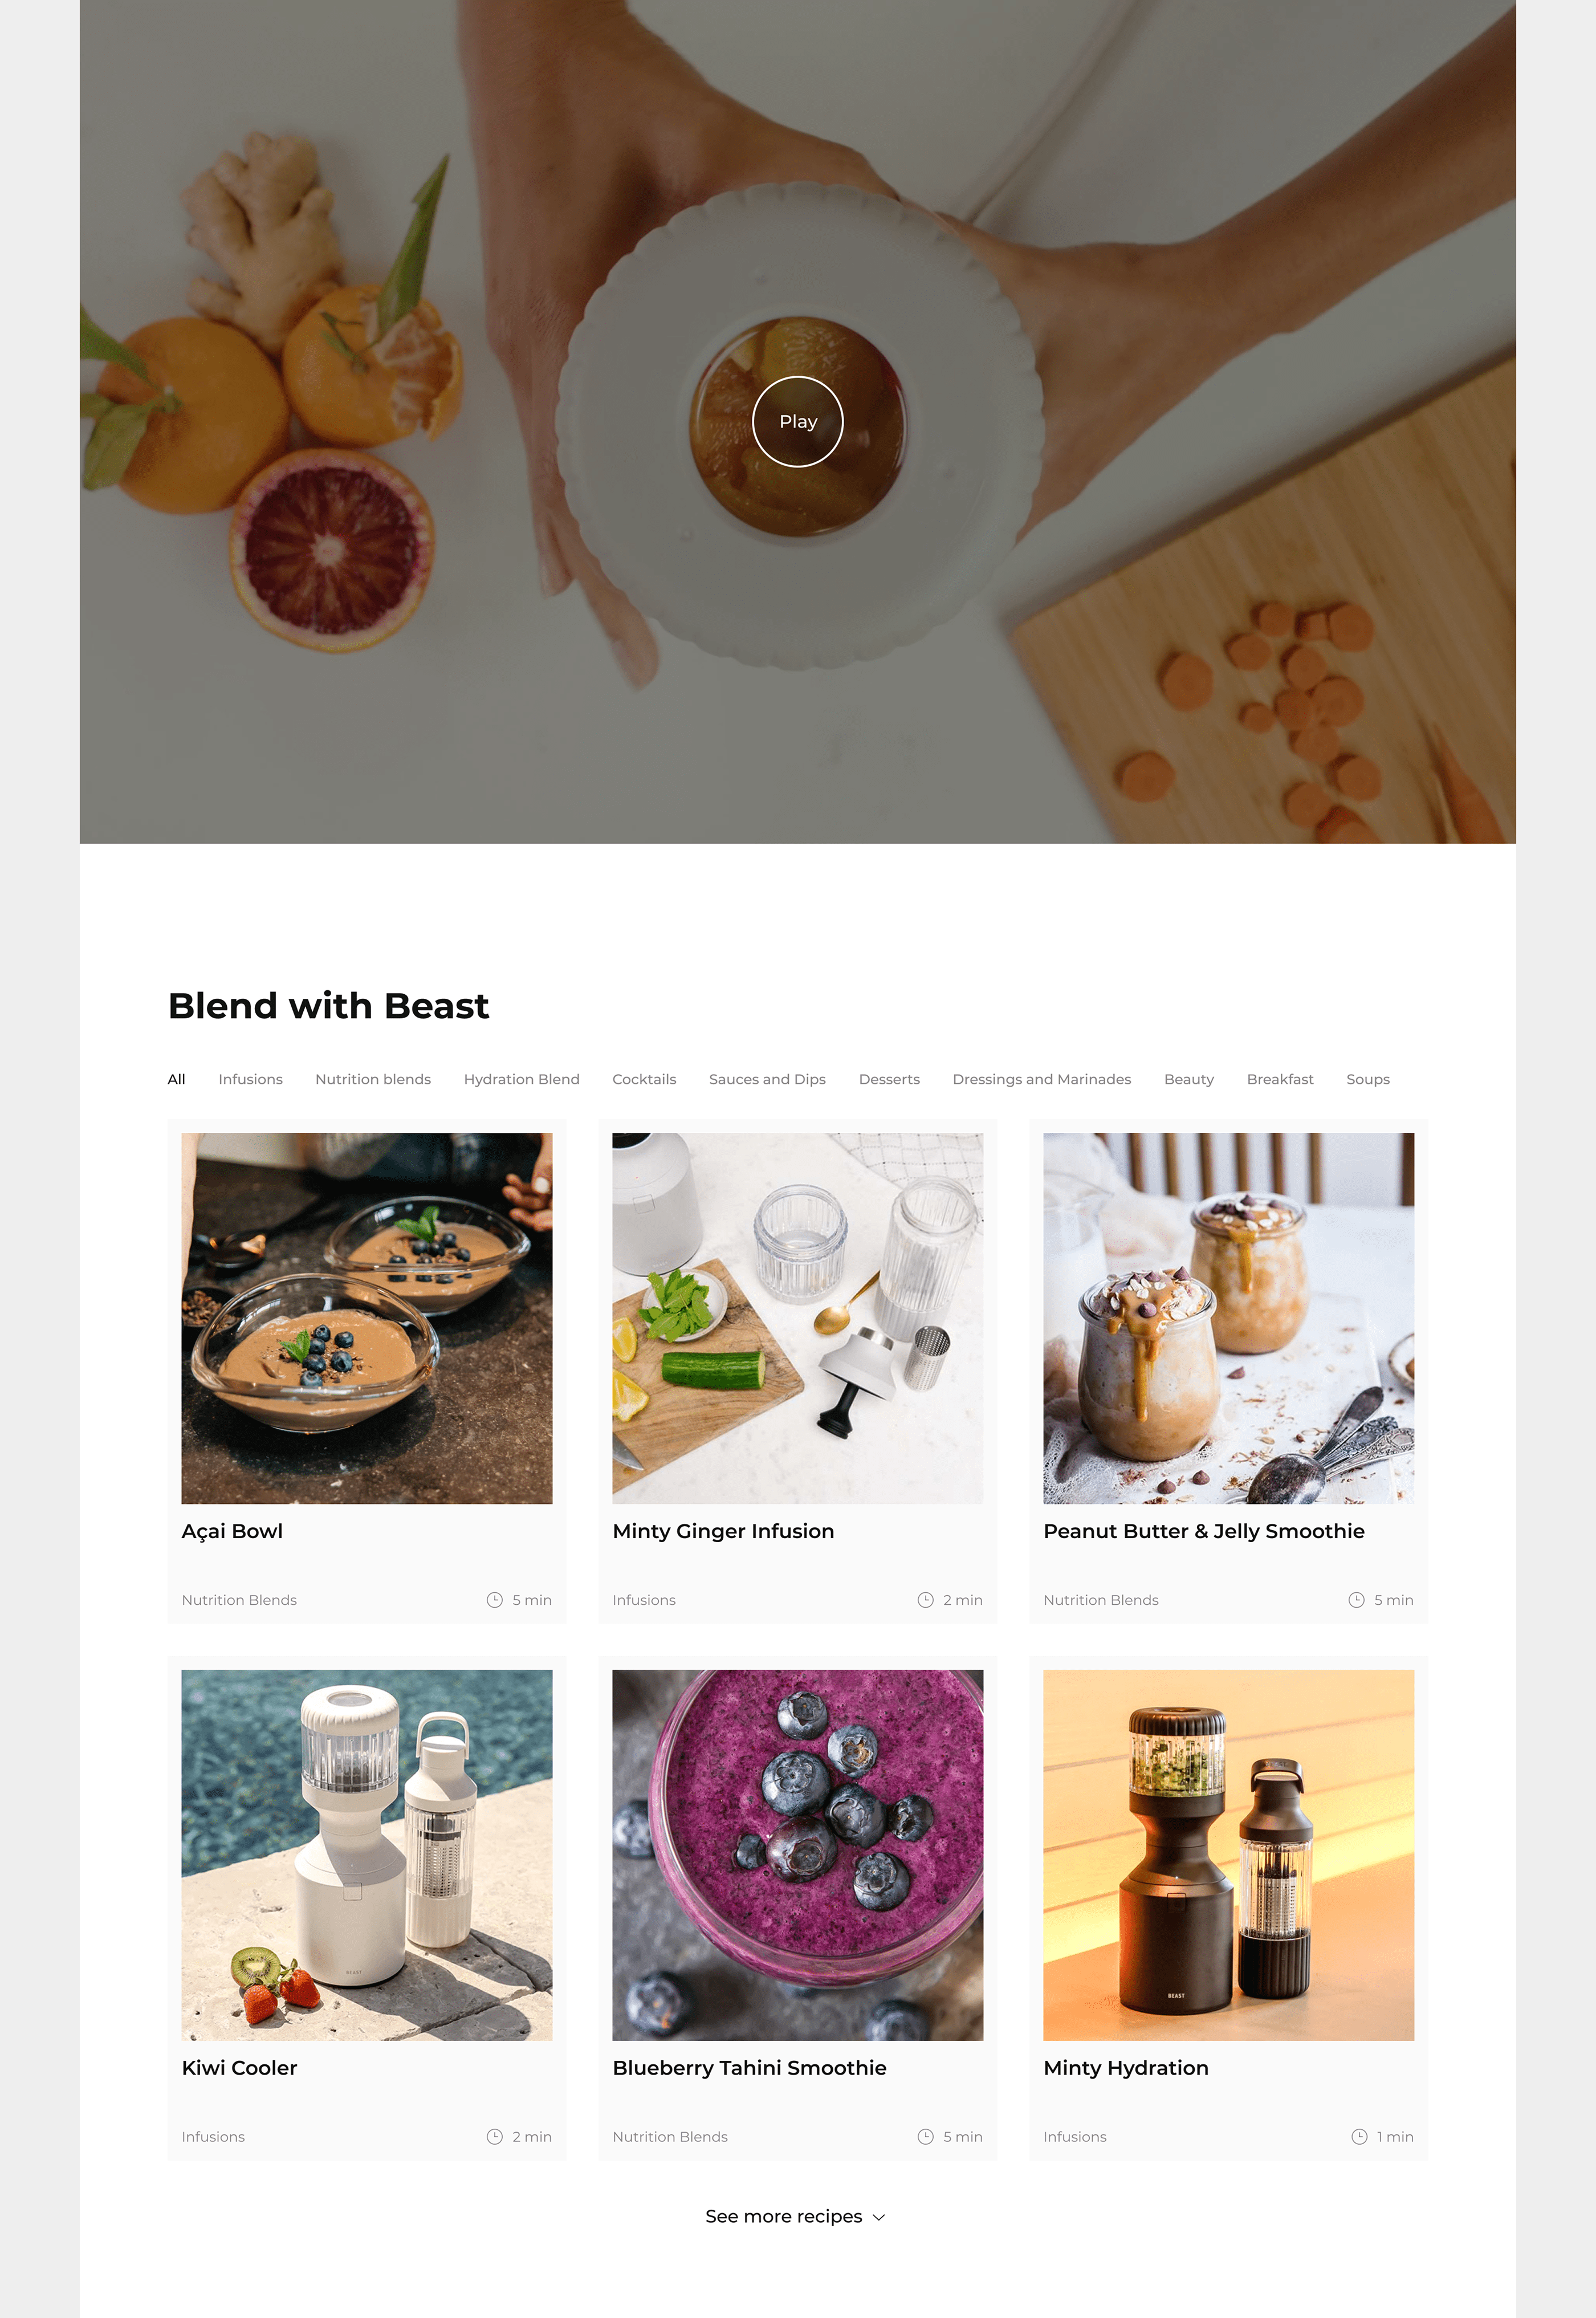Open the Blueberry Tahini Smoothie photo
This screenshot has height=2318, width=1596.
point(797,1855)
